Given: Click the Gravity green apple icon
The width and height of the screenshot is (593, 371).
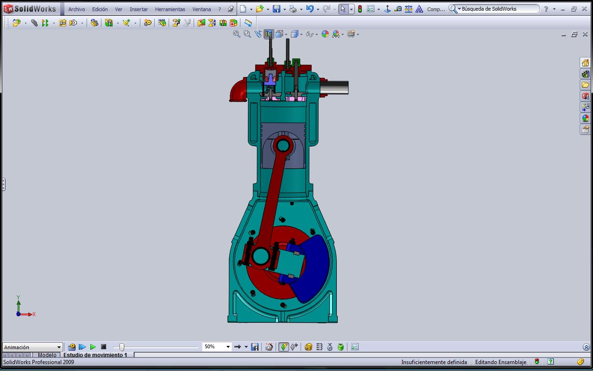Looking at the screenshot, I should pyautogui.click(x=341, y=347).
